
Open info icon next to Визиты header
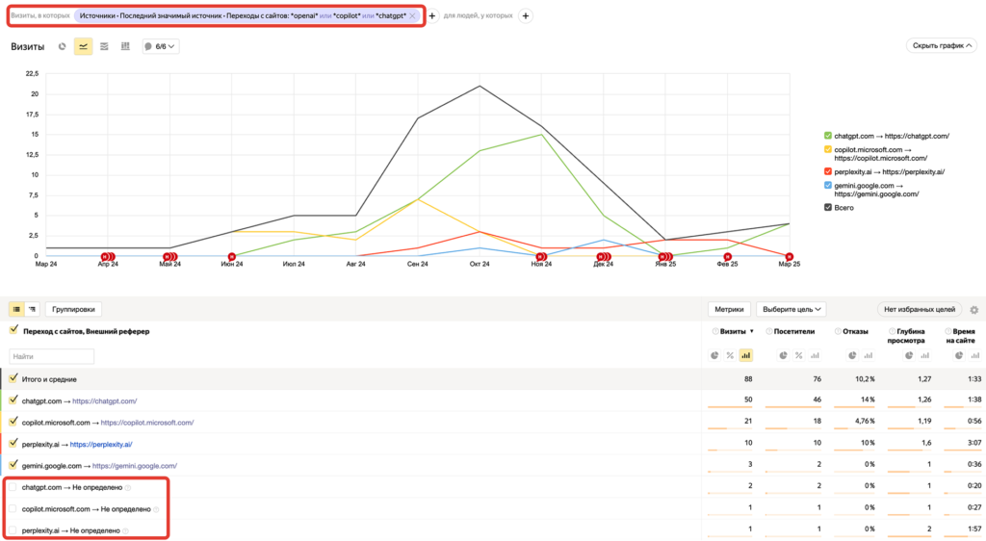coord(715,331)
